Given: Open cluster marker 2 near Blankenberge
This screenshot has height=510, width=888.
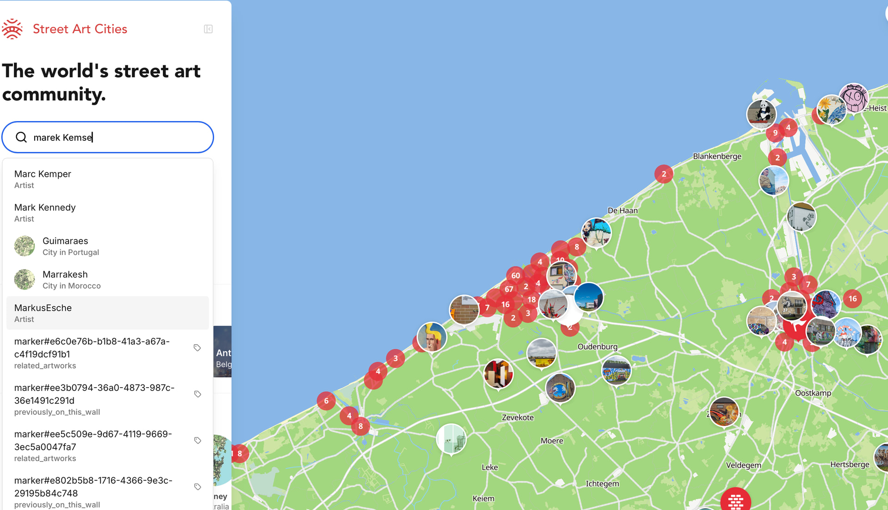Looking at the screenshot, I should (x=664, y=174).
